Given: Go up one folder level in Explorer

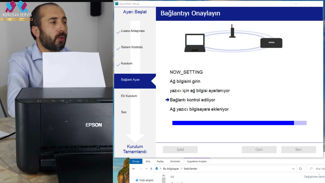Looking at the screenshot, I should [151, 169].
